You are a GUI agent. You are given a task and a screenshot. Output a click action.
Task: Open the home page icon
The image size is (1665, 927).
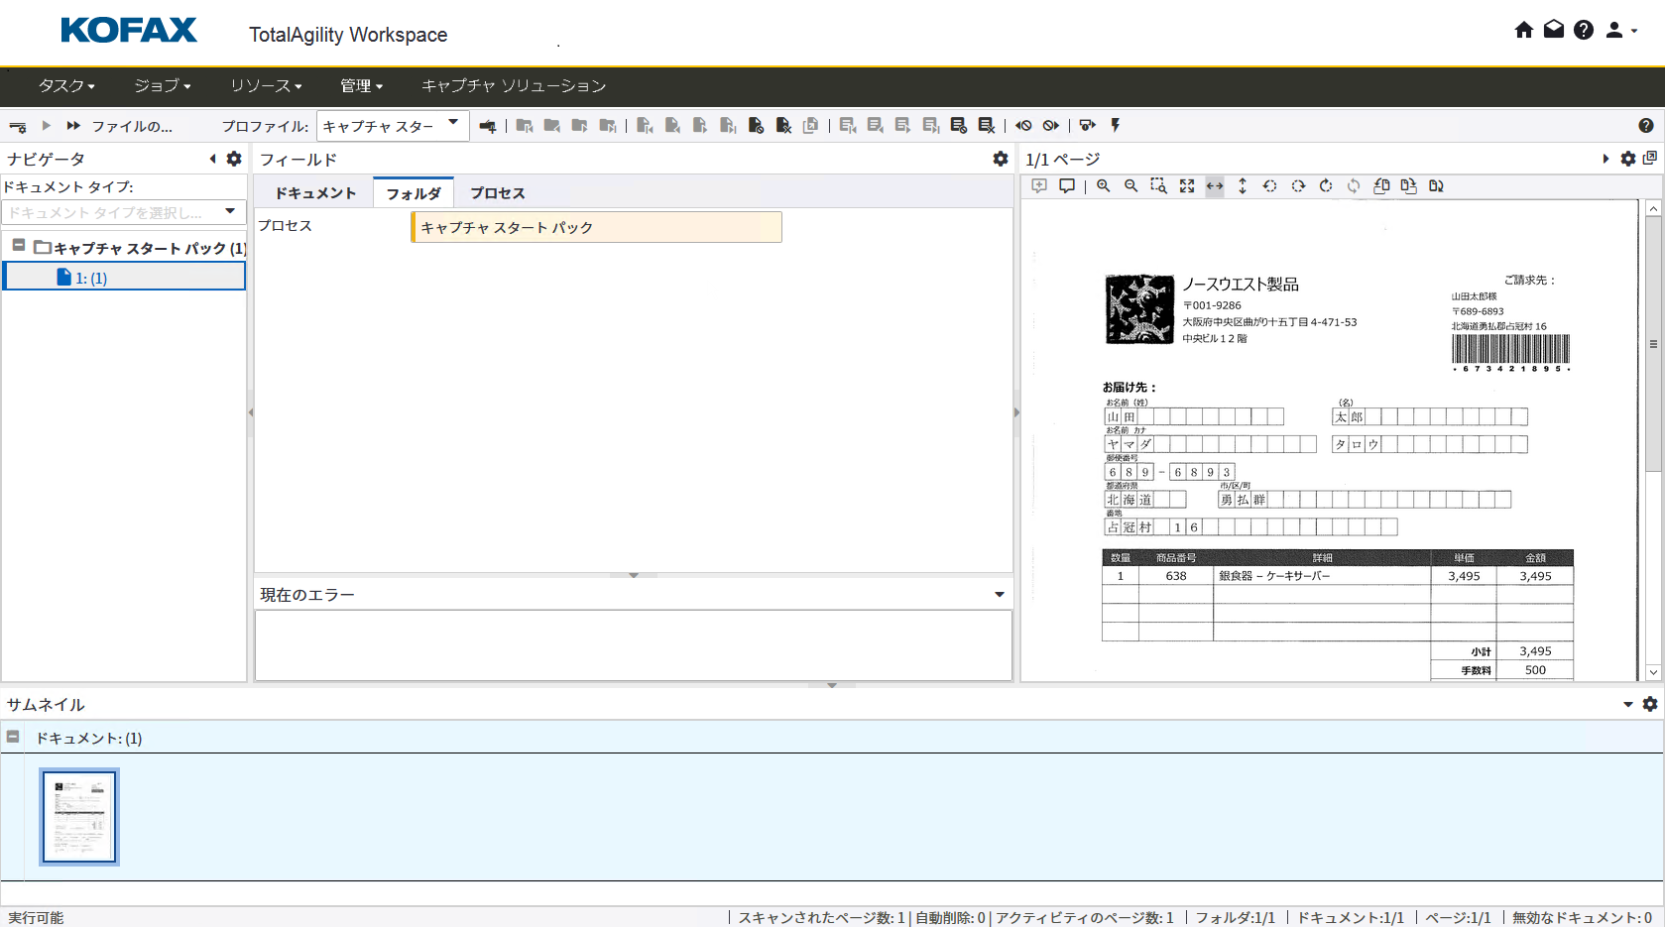(1524, 30)
